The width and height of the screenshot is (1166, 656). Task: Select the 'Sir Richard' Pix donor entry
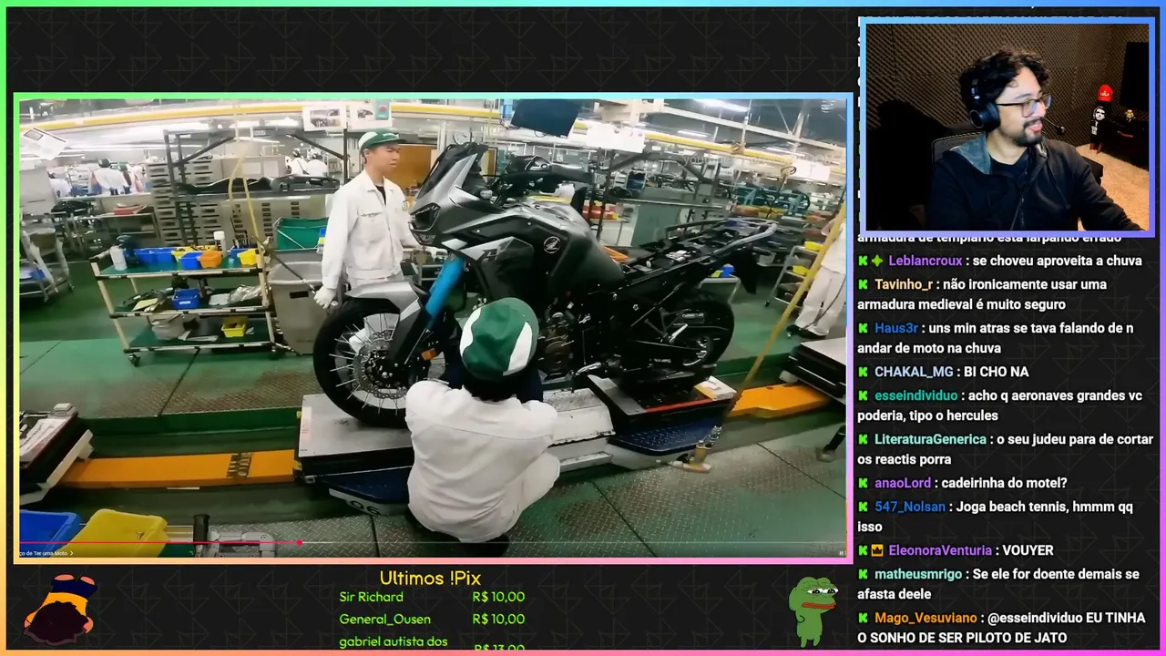click(x=371, y=597)
